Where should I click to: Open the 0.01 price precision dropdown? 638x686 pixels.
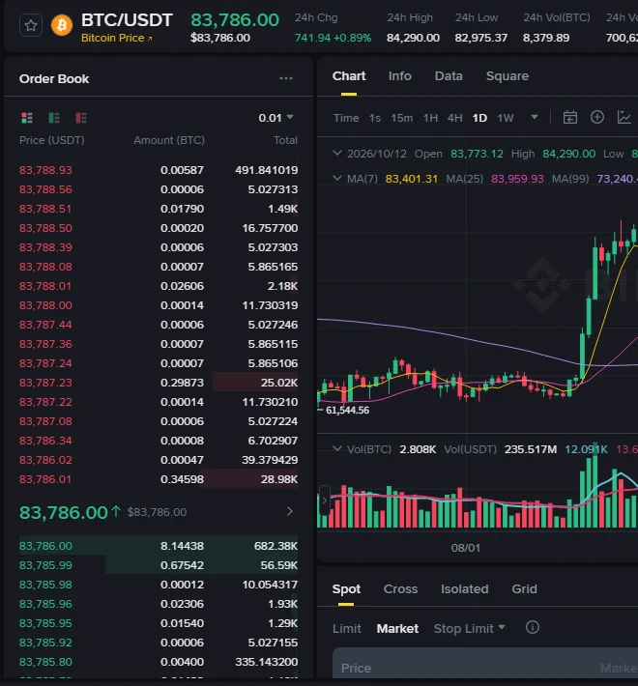pos(275,118)
